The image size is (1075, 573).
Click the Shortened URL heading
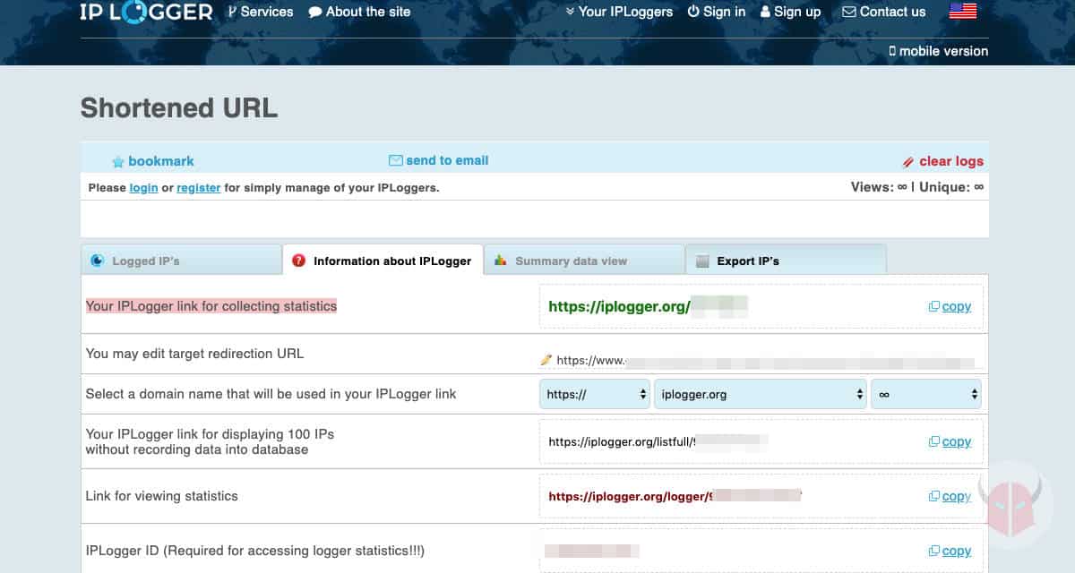coord(179,108)
